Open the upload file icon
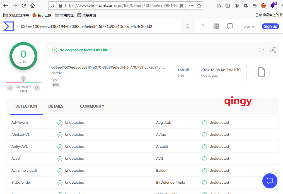Viewport: 283px width, 194px height. coord(202,26)
